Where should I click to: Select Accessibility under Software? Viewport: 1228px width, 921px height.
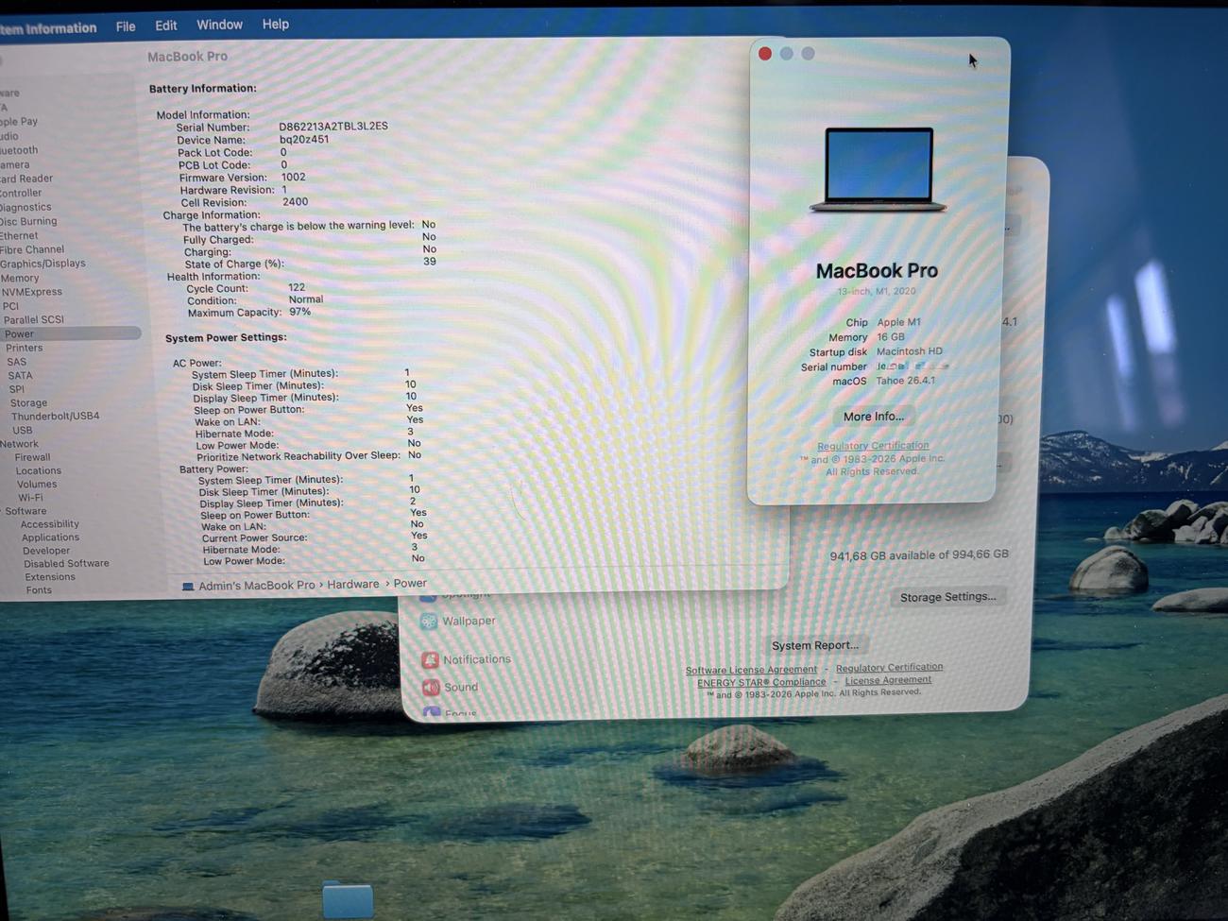pyautogui.click(x=50, y=524)
